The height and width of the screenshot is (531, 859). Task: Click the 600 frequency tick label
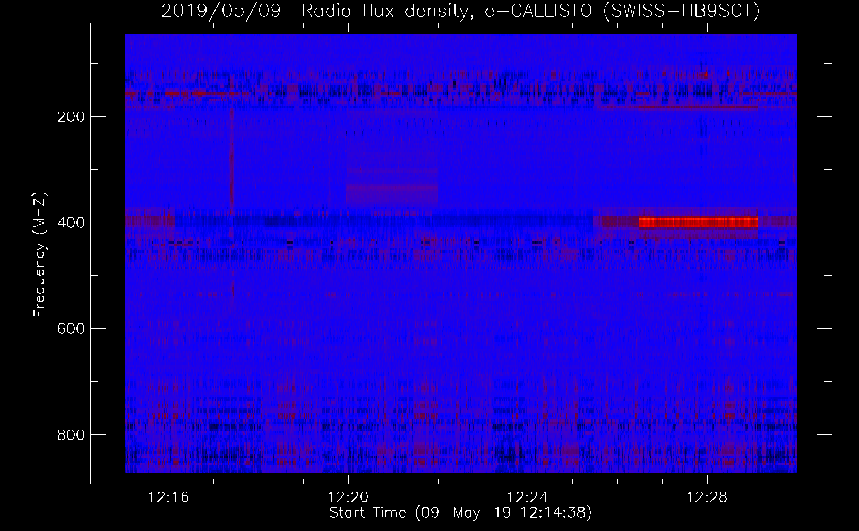point(71,328)
